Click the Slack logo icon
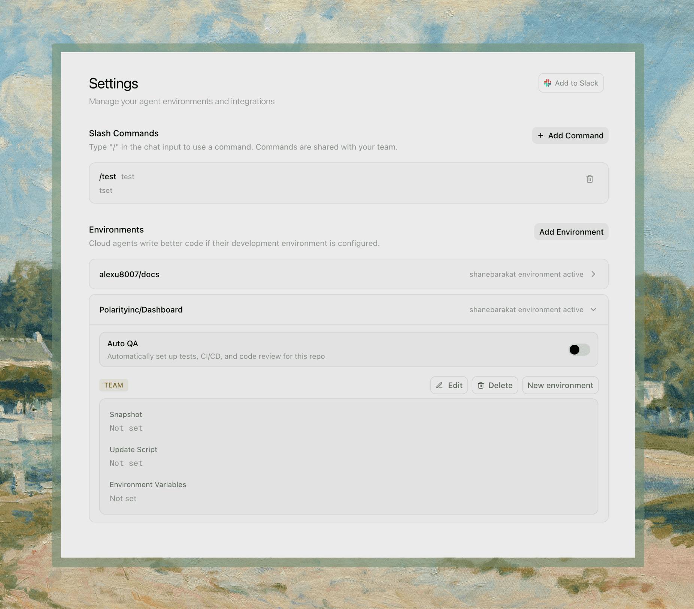The image size is (694, 609). click(x=548, y=83)
